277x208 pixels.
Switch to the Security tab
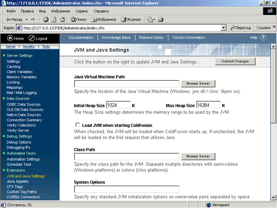pos(29,47)
